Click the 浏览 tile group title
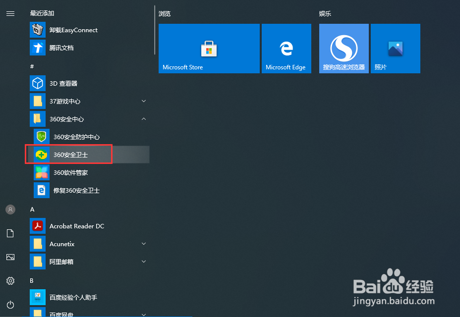460x317 pixels. click(x=164, y=13)
